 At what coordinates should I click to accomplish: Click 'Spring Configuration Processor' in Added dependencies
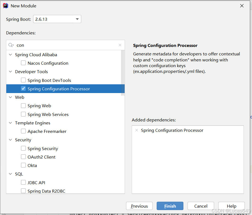[x=172, y=130]
